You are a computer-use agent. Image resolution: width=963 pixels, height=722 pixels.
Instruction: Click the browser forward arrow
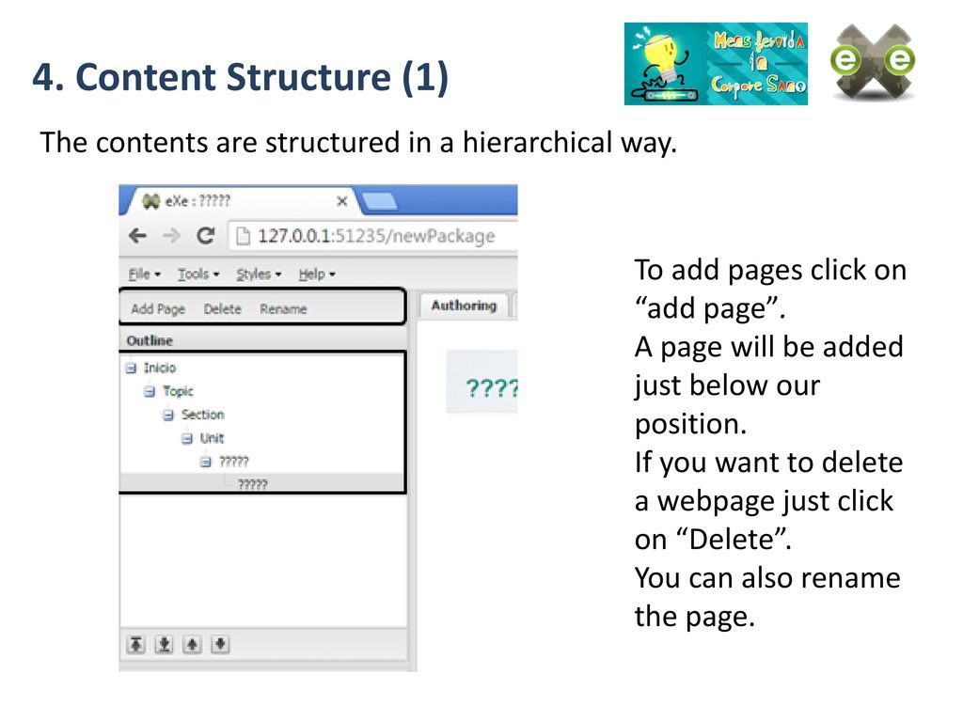tap(171, 236)
